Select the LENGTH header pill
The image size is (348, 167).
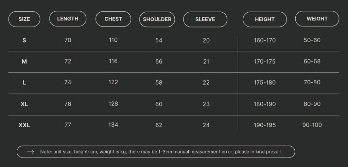pos(68,19)
